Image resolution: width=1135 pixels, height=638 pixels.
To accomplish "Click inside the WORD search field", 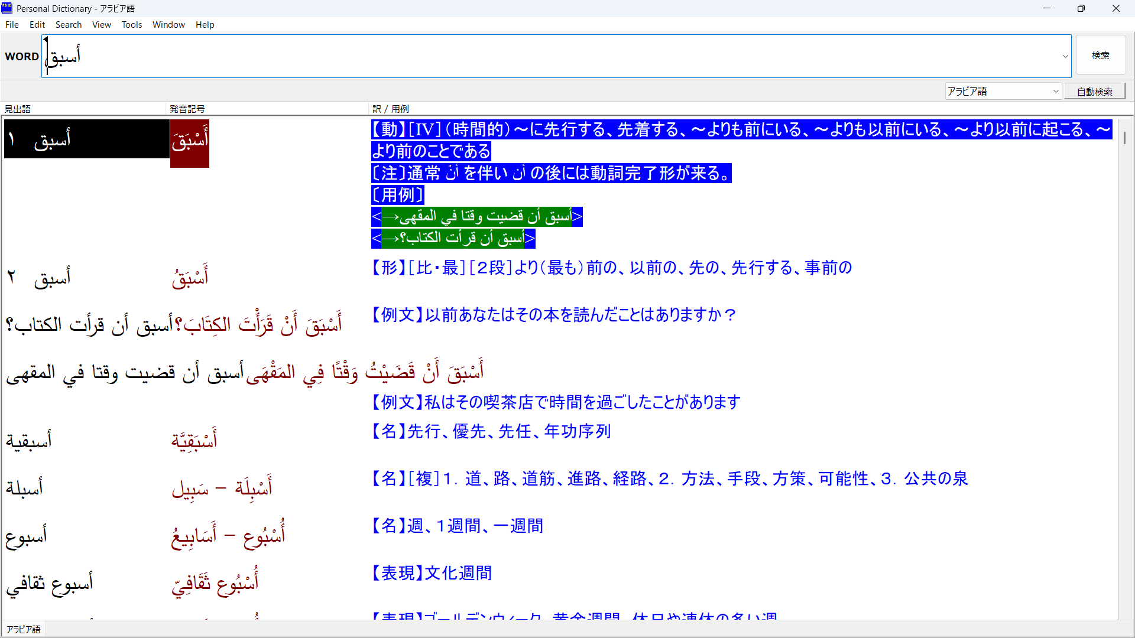I will click(532, 57).
